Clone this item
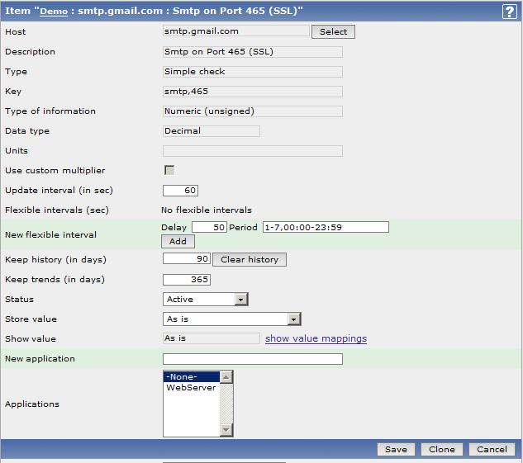The image size is (523, 463). point(442,449)
